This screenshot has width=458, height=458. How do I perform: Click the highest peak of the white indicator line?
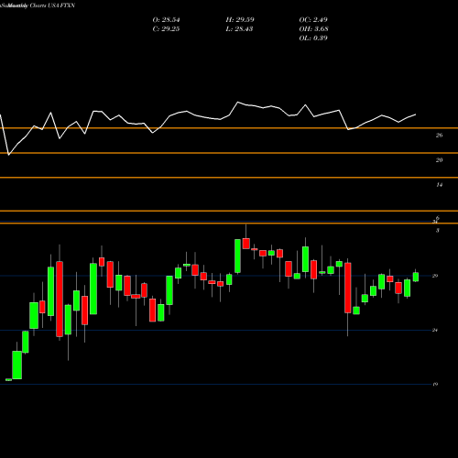coord(238,103)
